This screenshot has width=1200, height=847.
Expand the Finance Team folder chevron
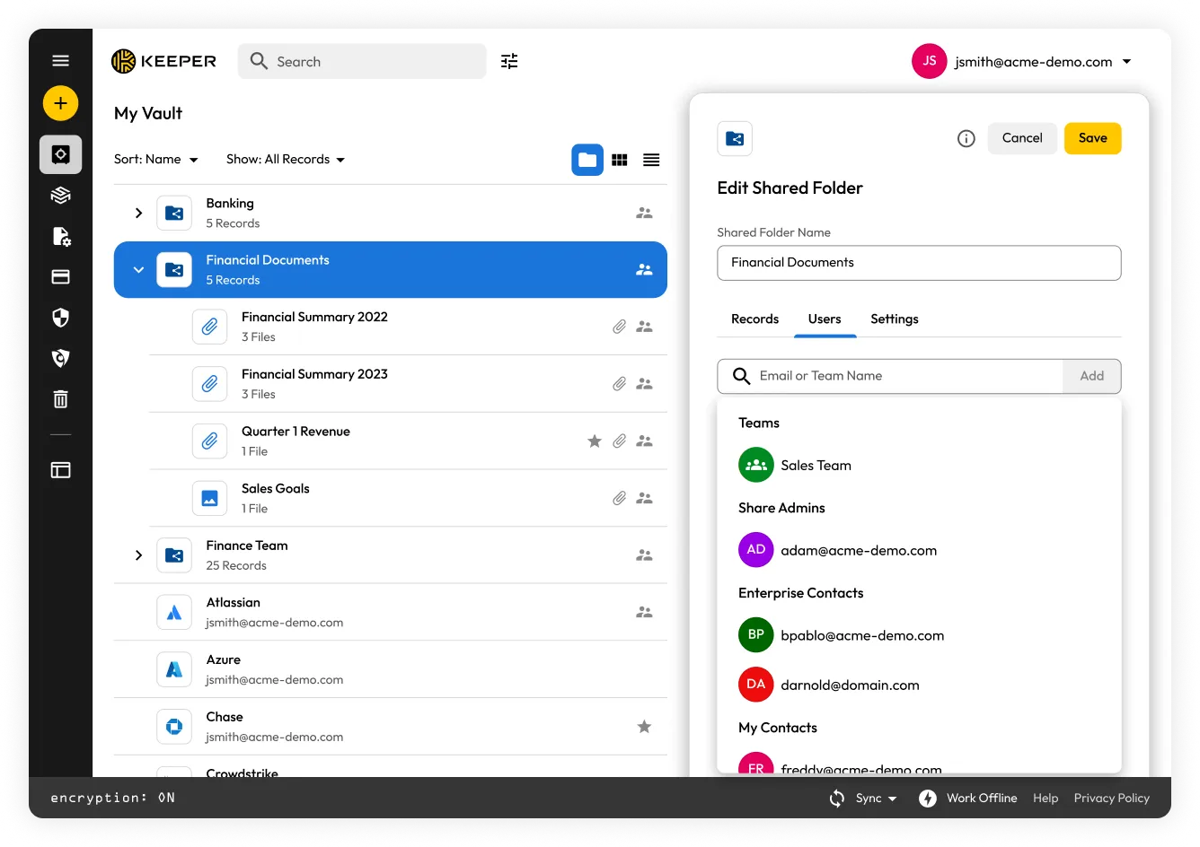coord(138,555)
